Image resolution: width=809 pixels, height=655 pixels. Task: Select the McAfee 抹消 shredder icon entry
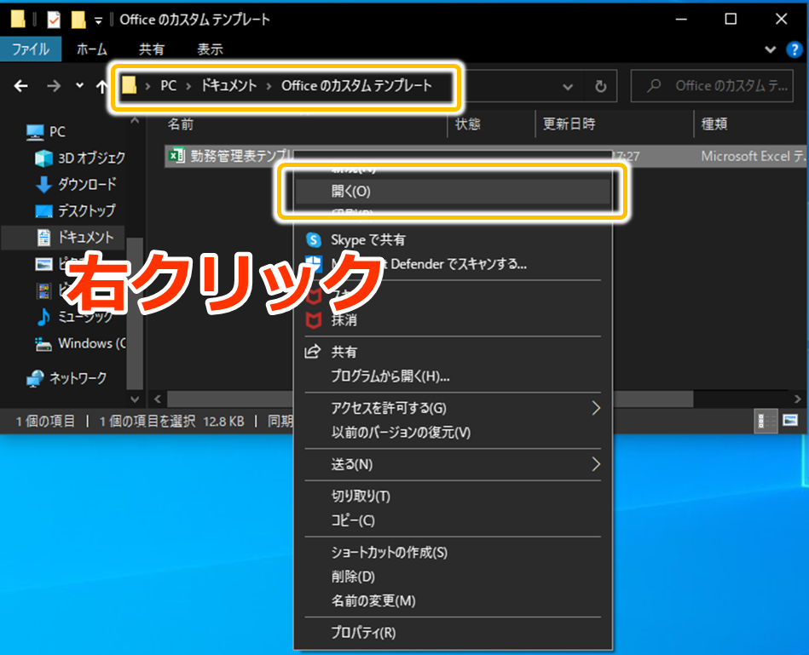(314, 320)
